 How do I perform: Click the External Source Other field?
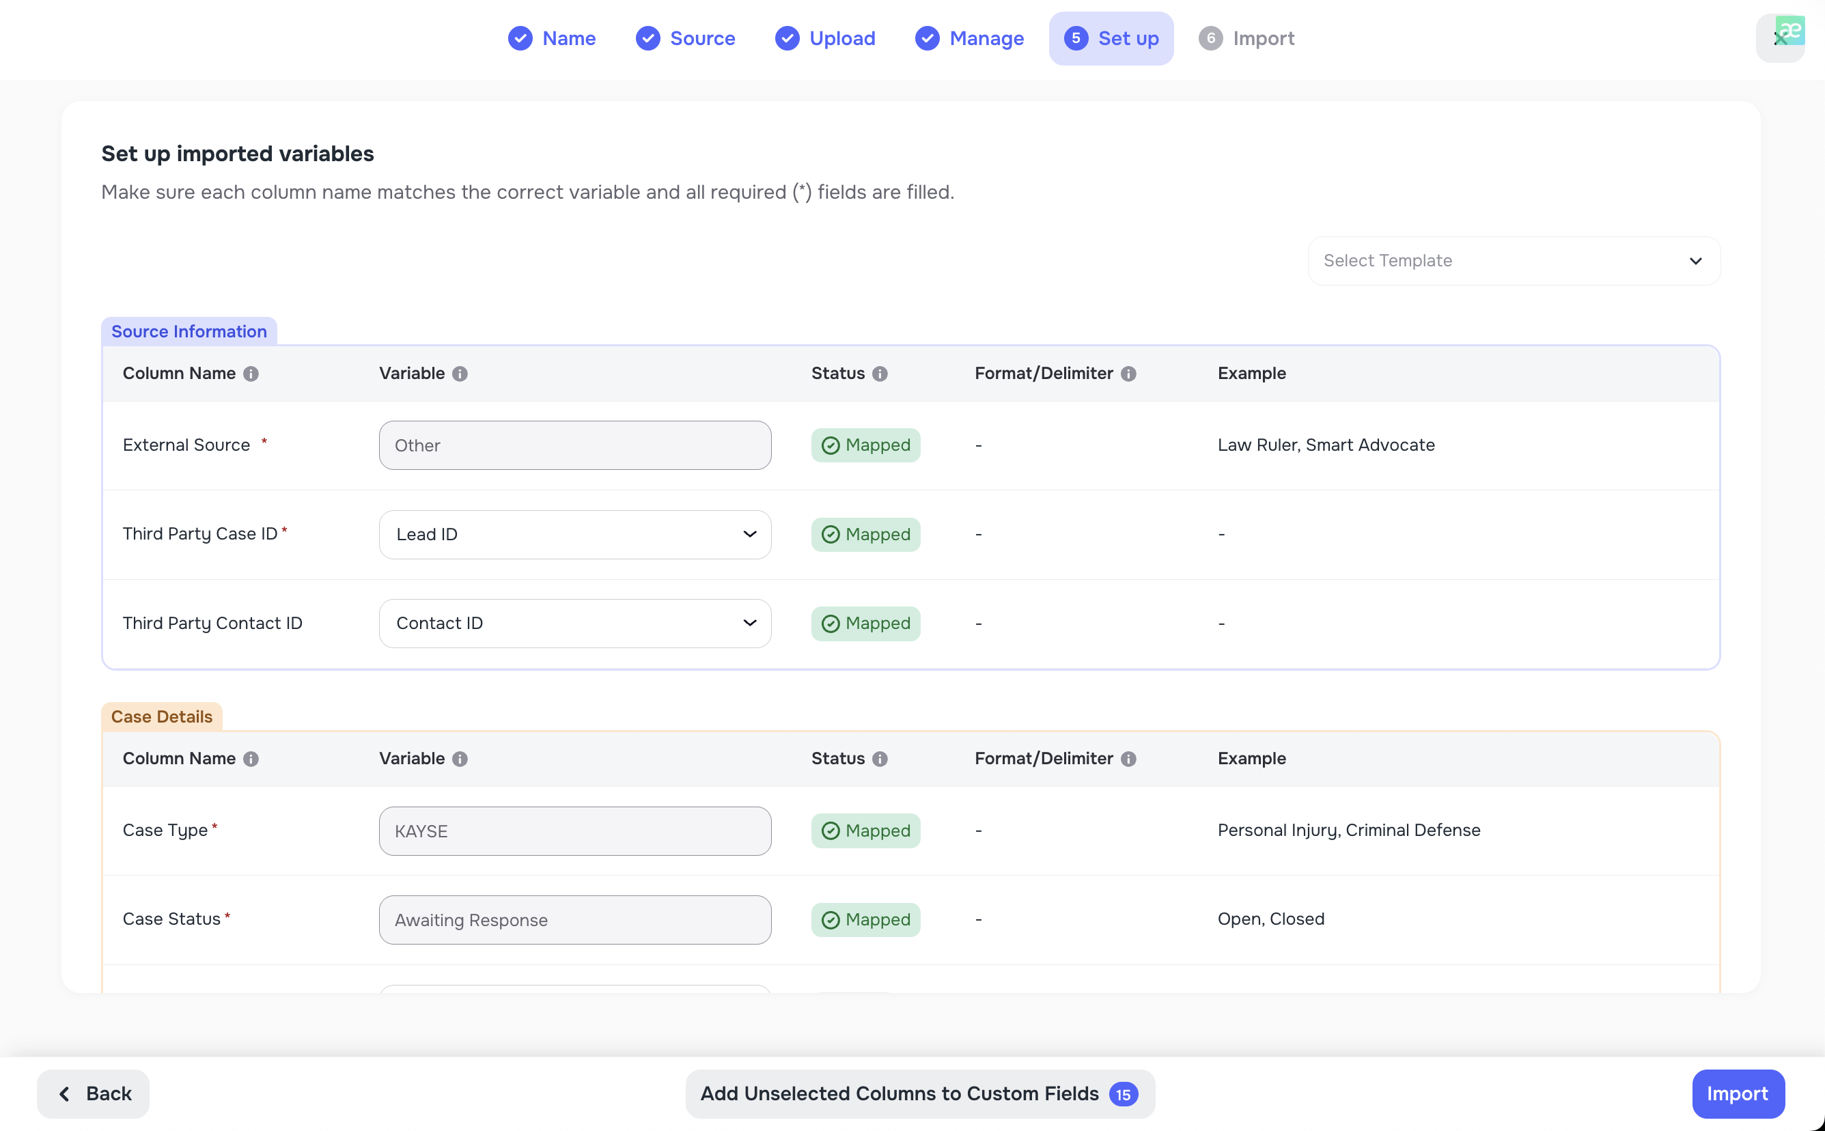click(x=574, y=446)
